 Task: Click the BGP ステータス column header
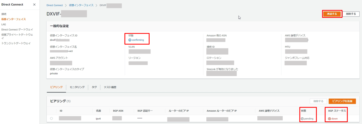tap(337, 111)
